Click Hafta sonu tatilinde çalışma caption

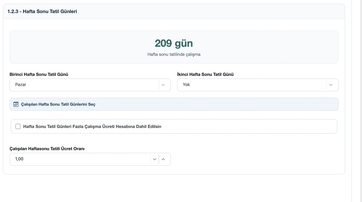coord(174,54)
